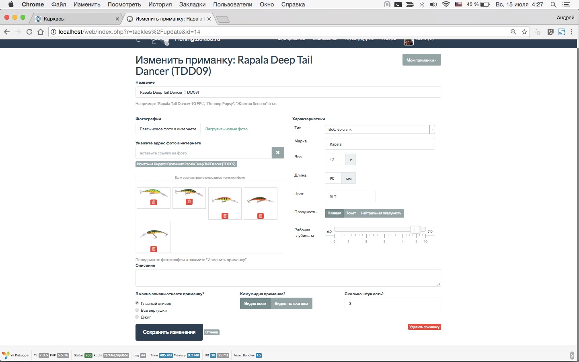
Task: Open the Изменить menu
Action: tap(87, 4)
